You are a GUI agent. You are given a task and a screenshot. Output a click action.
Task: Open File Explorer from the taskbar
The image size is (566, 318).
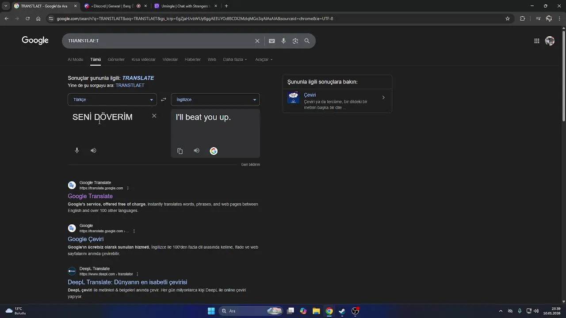point(316,311)
